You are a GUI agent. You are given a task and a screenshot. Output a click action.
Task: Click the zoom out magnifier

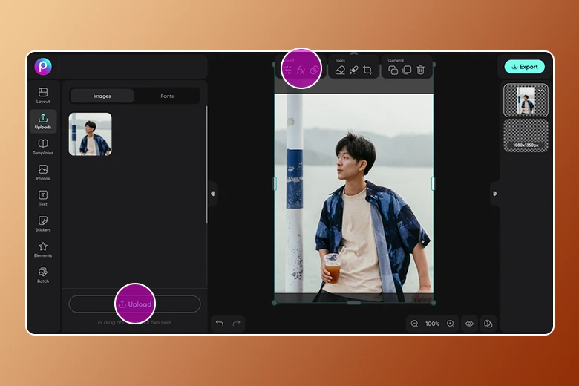click(415, 324)
